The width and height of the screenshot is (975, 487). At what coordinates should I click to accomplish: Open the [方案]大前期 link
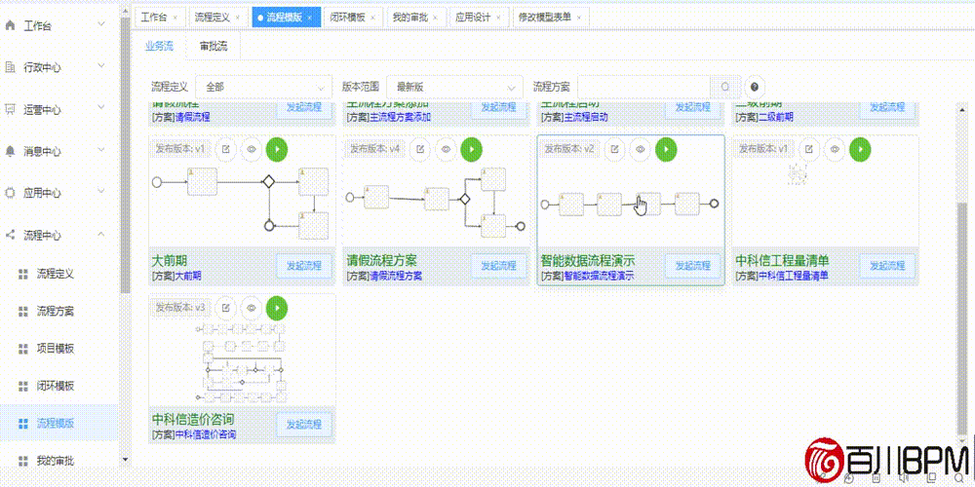pyautogui.click(x=176, y=276)
